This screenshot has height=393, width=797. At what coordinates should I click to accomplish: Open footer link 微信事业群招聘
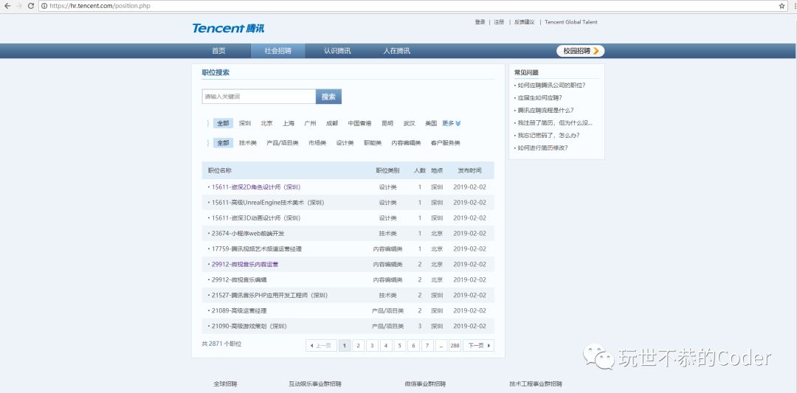click(426, 384)
